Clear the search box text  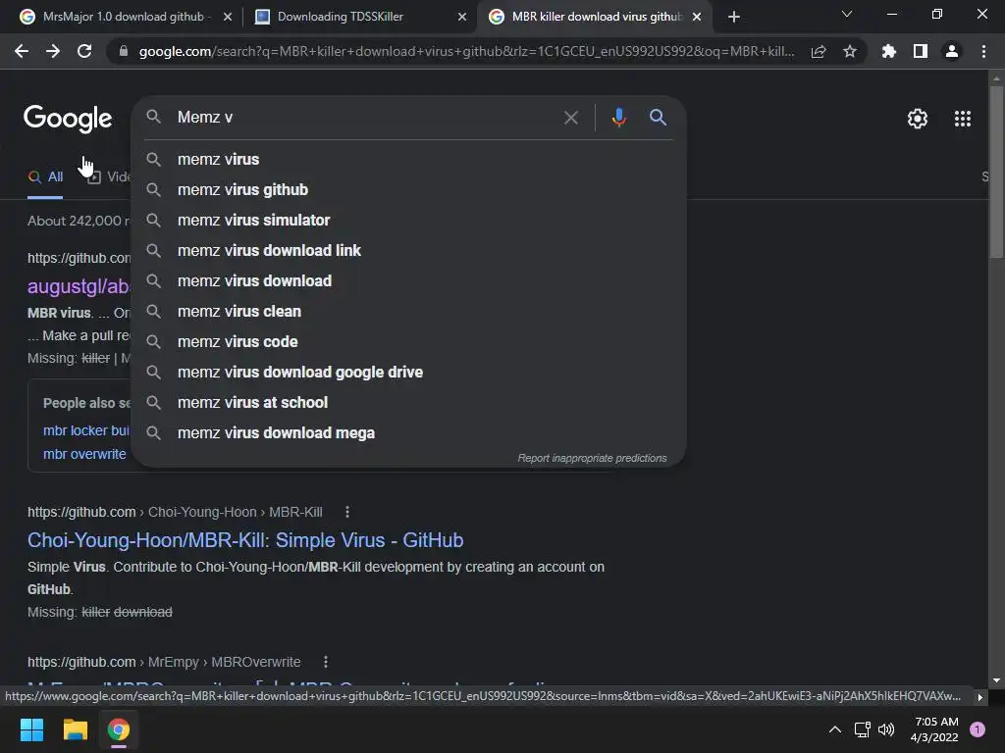coord(571,118)
